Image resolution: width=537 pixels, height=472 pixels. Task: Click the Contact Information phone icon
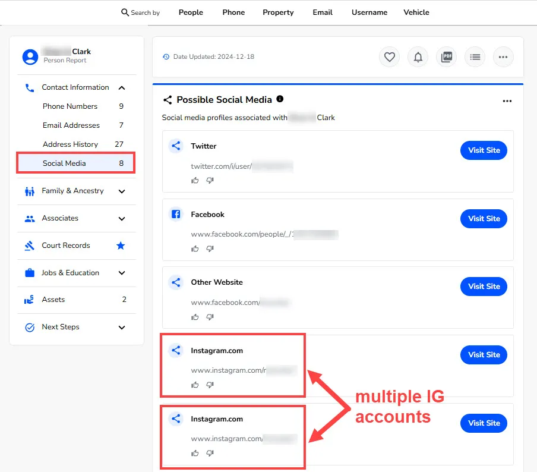click(x=30, y=88)
